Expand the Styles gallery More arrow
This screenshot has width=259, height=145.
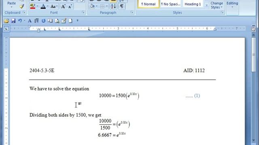pyautogui.click(x=206, y=5)
